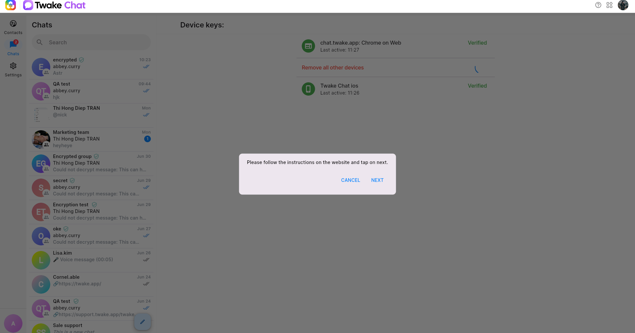
Task: Open the QA test chat from 09:44
Action: coord(91,91)
